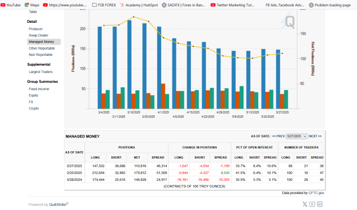Open the CFTC.gov data source link
This screenshot has width=357, height=210.
316,193
